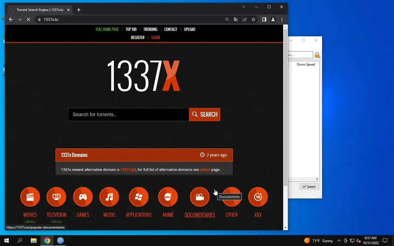Click the Register link
The height and width of the screenshot is (246, 394).
(x=138, y=37)
